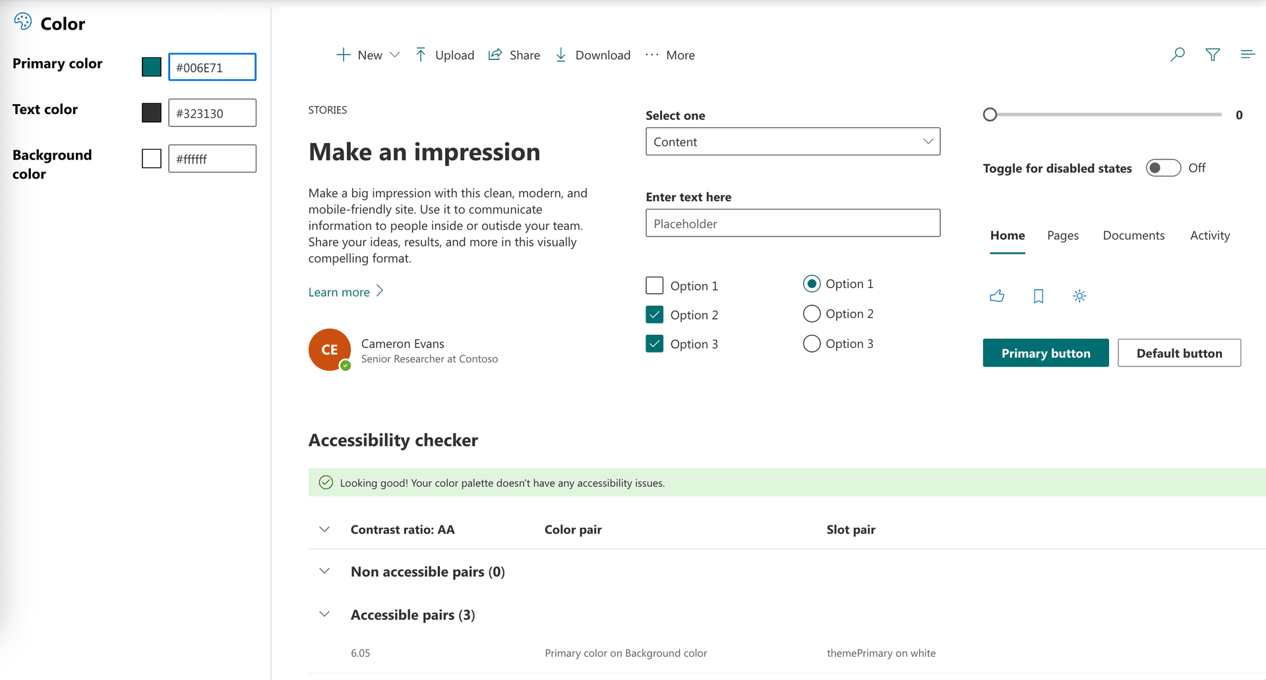Image resolution: width=1266 pixels, height=680 pixels.
Task: Uncheck the Option 2 checkbox
Action: tap(654, 314)
